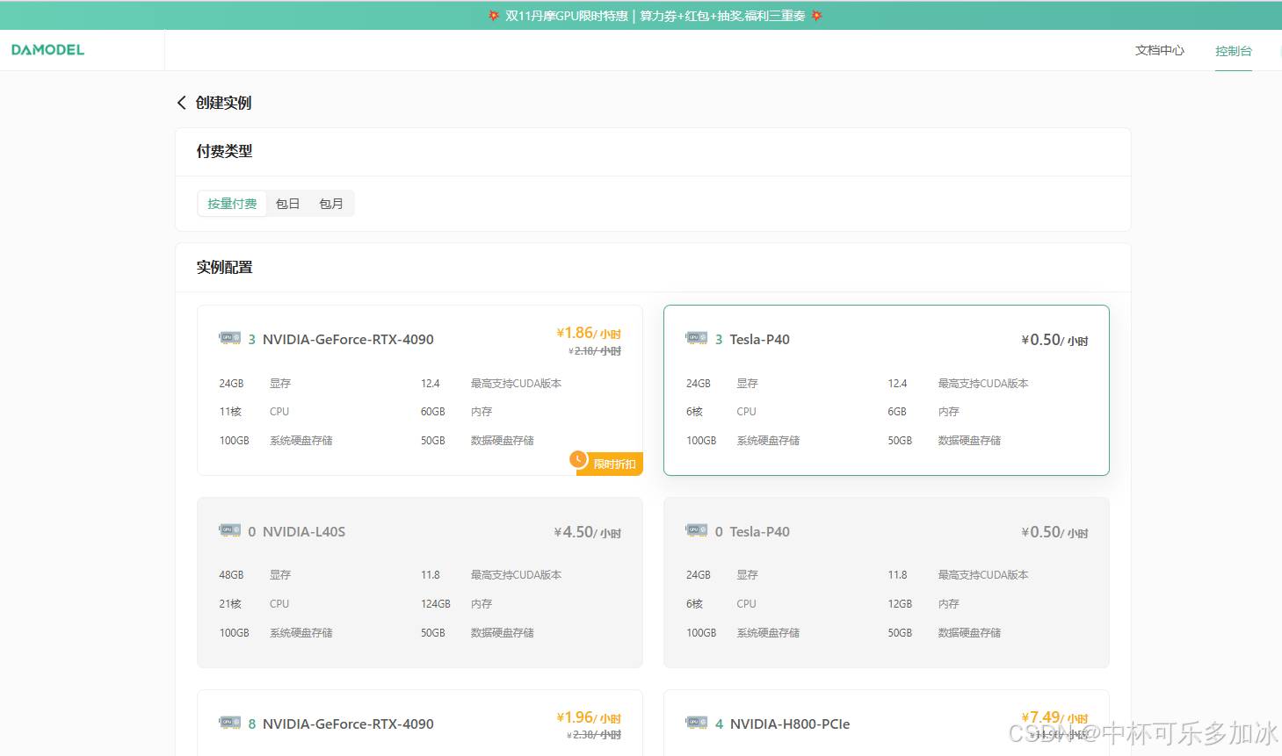
Task: Click 12GB memory value on 0 Tesla-P40 card
Action: pos(900,604)
